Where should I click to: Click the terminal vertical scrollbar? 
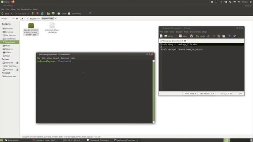[x=153, y=91]
